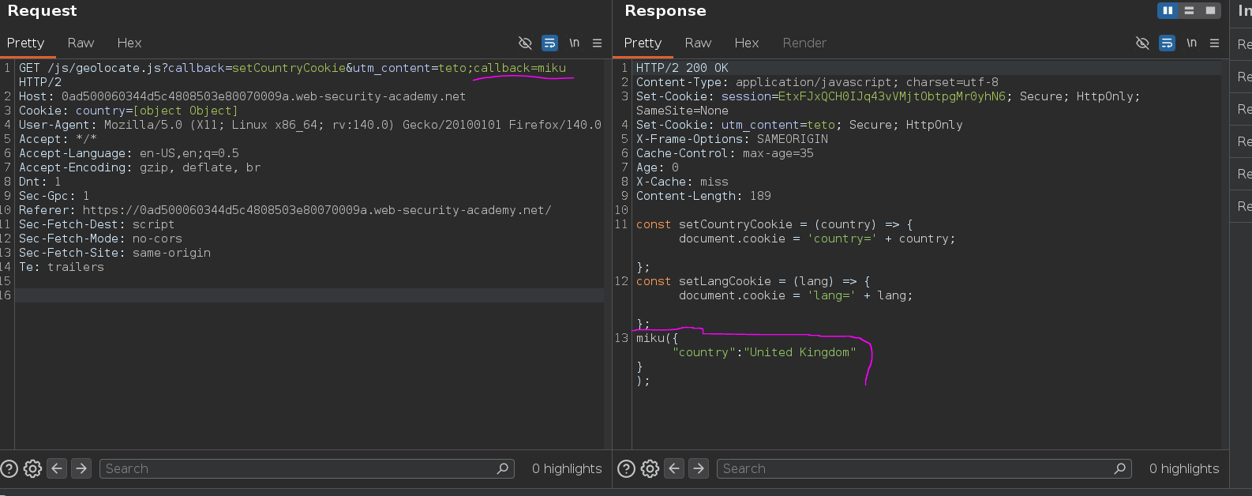Click 'Accept-Language: en-US,en;q=0.5' line

pos(129,153)
